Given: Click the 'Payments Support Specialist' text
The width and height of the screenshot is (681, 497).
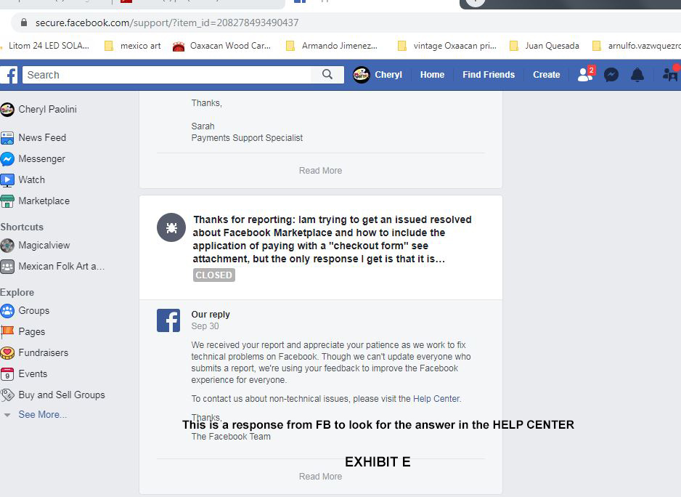Looking at the screenshot, I should click(247, 138).
